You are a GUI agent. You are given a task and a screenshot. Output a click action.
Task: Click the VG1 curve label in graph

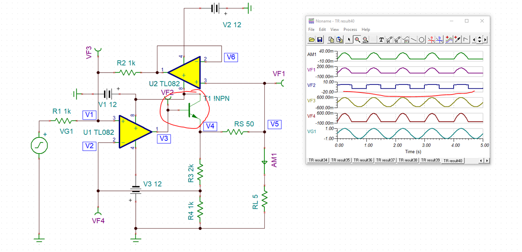[312, 132]
